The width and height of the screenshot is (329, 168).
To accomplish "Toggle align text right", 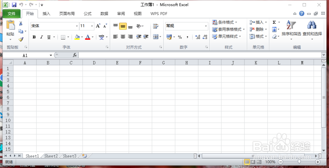I will click(x=130, y=37).
